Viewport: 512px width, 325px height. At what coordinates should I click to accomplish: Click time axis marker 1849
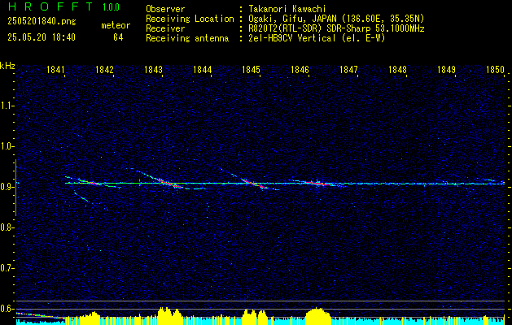click(x=446, y=69)
